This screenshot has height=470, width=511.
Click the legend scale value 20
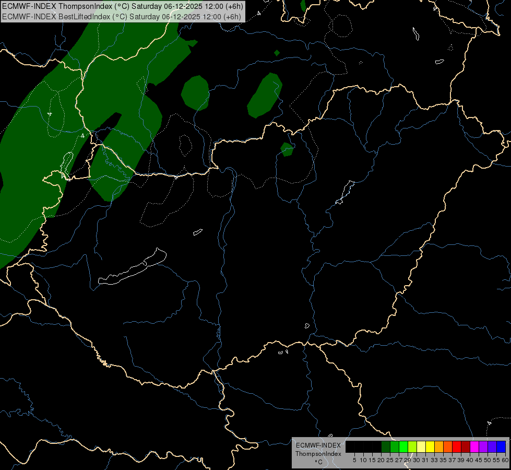click(x=381, y=460)
